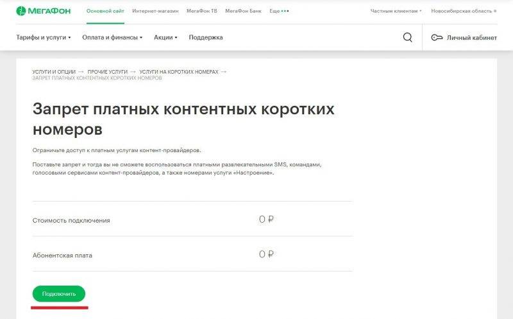This screenshot has height=319, width=513.
Task: Open the search magnifier icon
Action: coord(408,37)
